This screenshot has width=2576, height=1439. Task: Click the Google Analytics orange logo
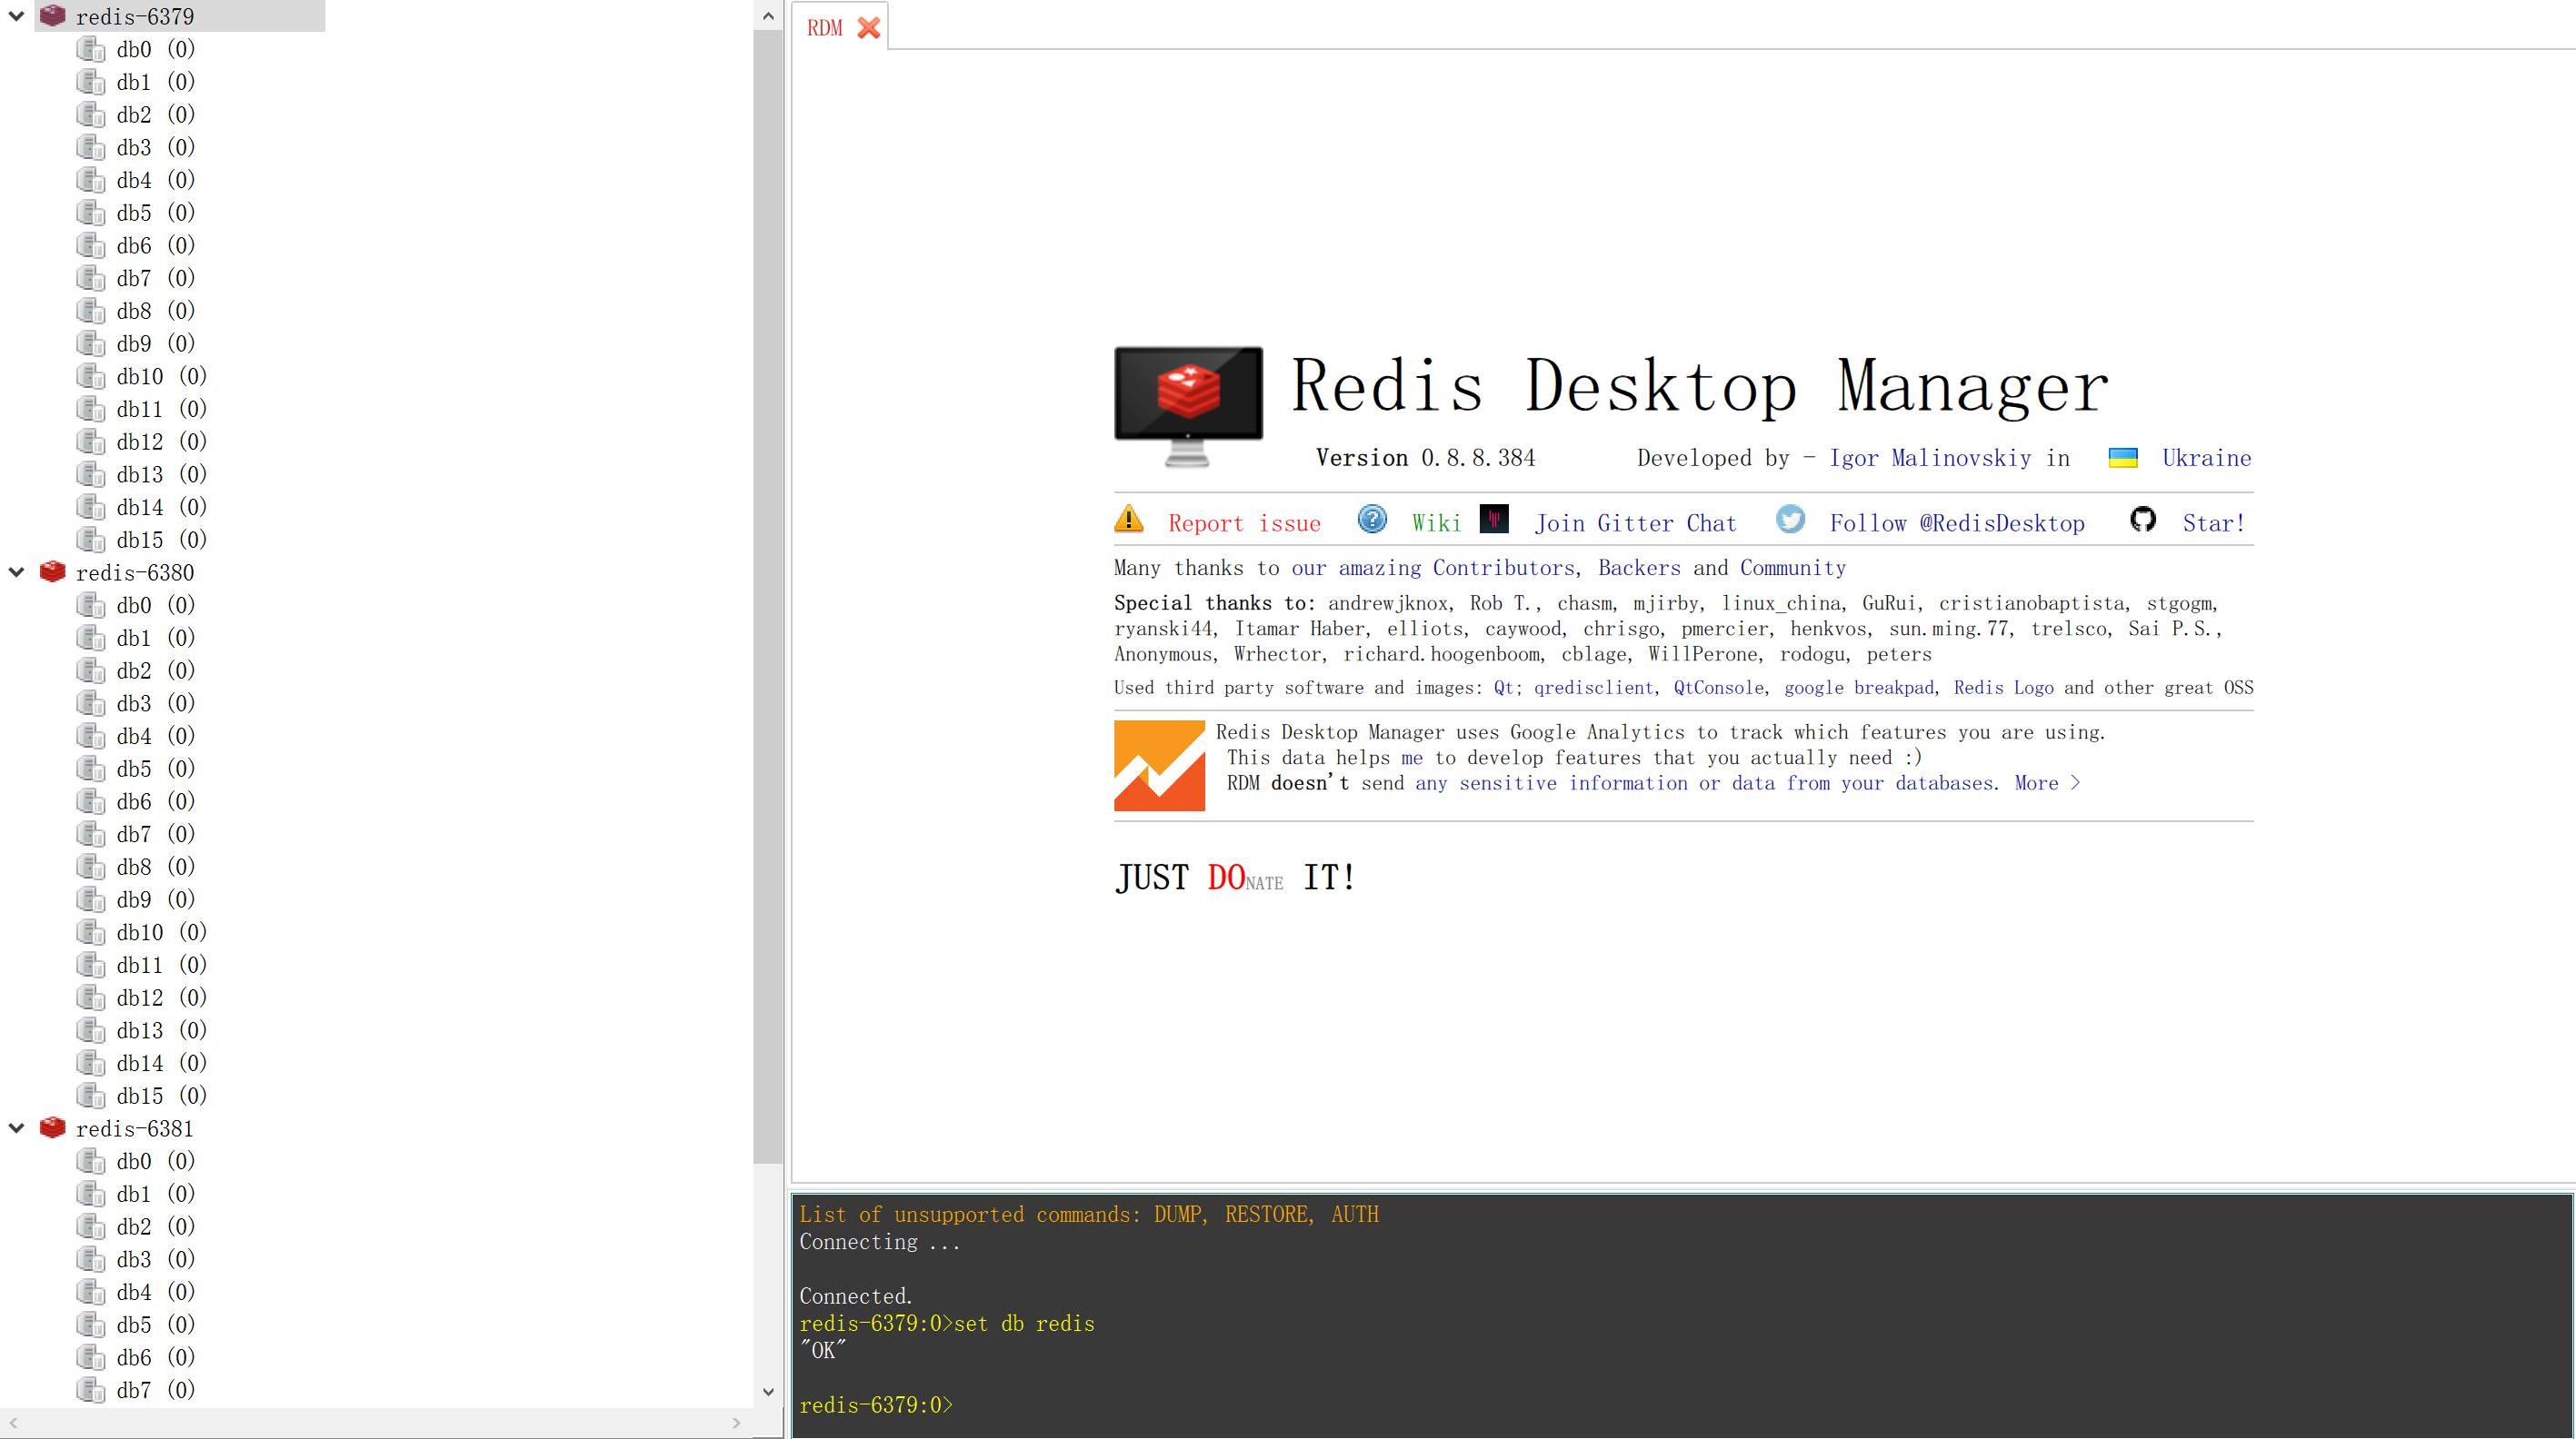coord(1159,766)
